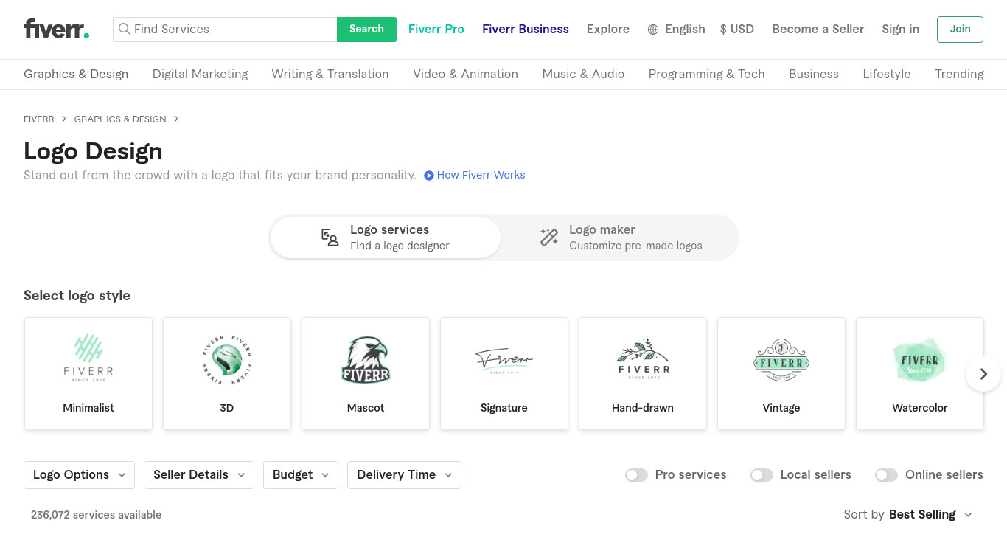Switch on Online sellers toggle

886,475
